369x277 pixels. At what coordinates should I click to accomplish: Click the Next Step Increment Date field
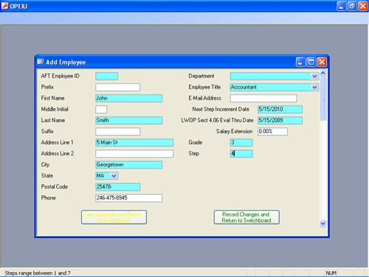[280, 109]
